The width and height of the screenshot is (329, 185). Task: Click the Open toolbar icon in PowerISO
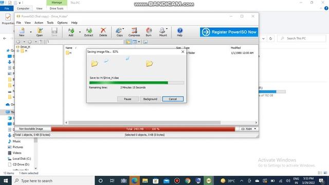(40, 32)
